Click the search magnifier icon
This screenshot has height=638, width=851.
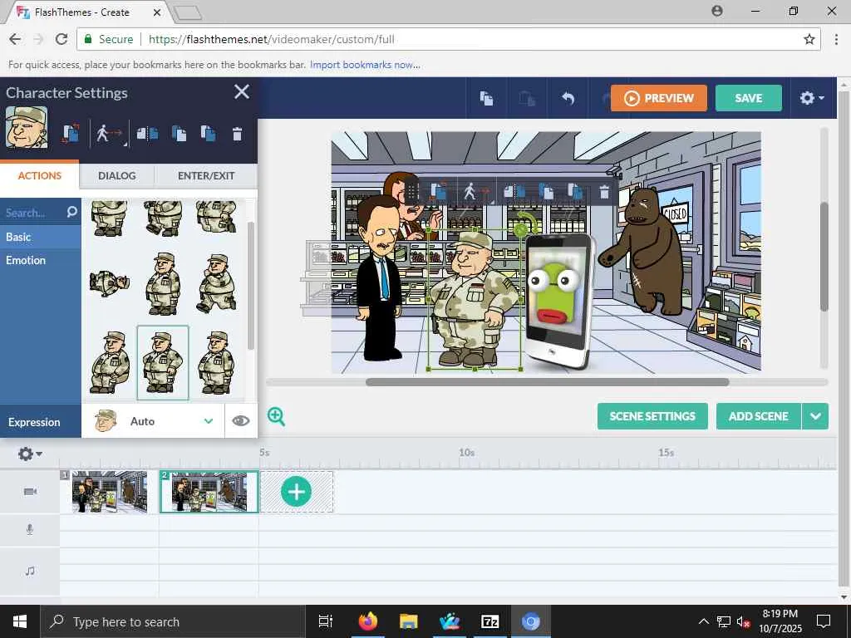(71, 212)
